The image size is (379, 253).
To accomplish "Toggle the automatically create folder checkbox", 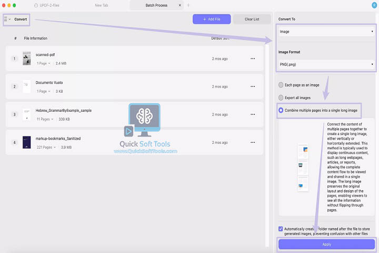I will click(281, 229).
